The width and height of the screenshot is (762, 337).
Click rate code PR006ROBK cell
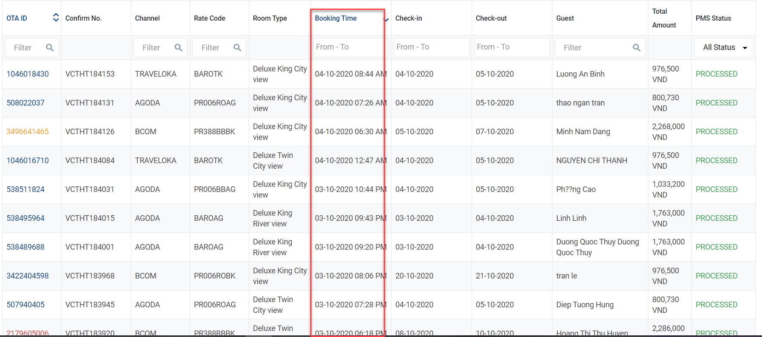click(215, 276)
